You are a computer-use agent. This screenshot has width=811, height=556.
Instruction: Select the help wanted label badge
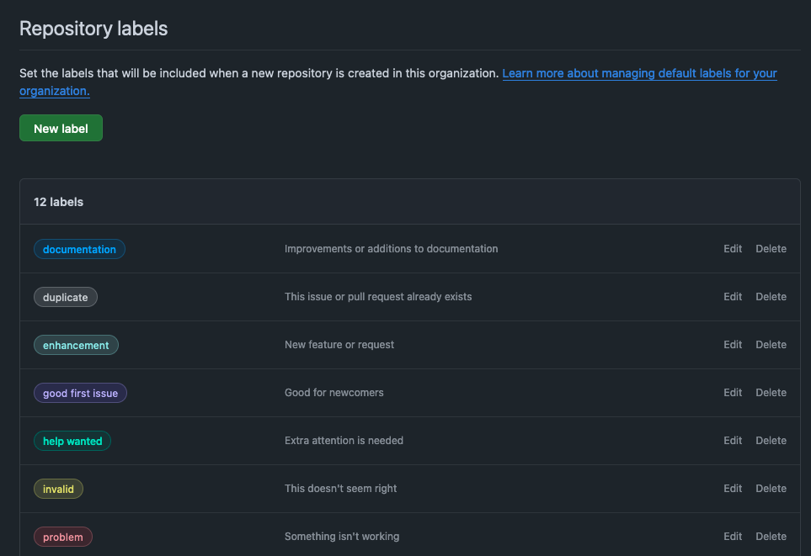[72, 441]
